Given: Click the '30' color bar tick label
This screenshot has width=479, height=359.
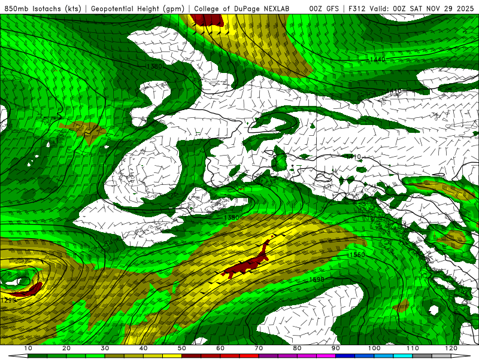Looking at the screenshot, I should click(x=105, y=348).
